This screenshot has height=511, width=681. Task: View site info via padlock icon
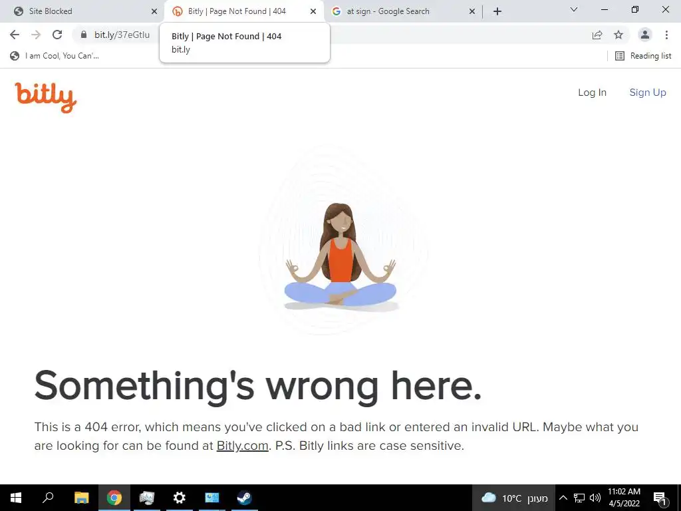(x=84, y=35)
